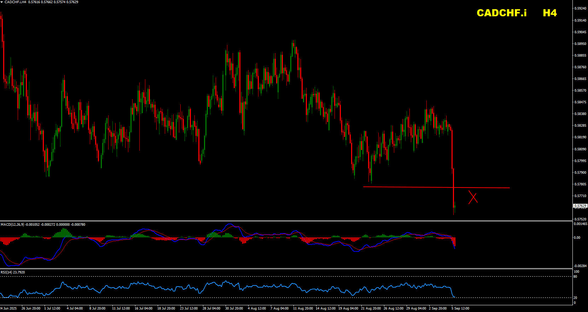Click the 16 Jul 04:00 time marker
The width and height of the screenshot is (588, 312).
coord(143,308)
